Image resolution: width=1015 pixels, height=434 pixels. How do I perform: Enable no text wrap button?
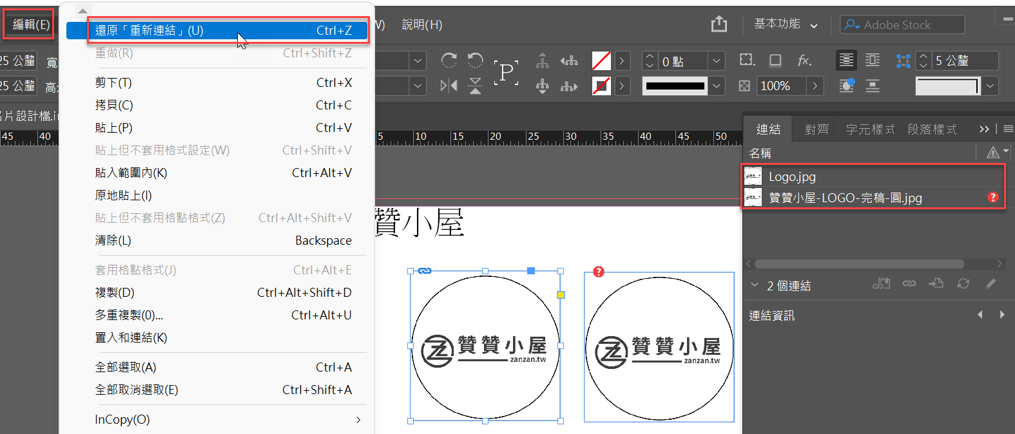(846, 61)
